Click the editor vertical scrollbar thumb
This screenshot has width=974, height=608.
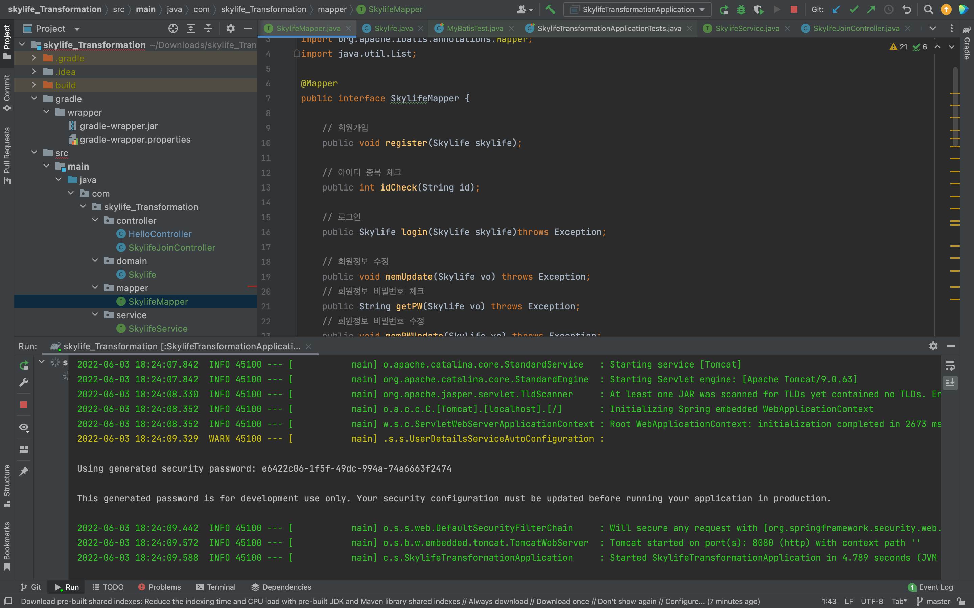point(955,106)
